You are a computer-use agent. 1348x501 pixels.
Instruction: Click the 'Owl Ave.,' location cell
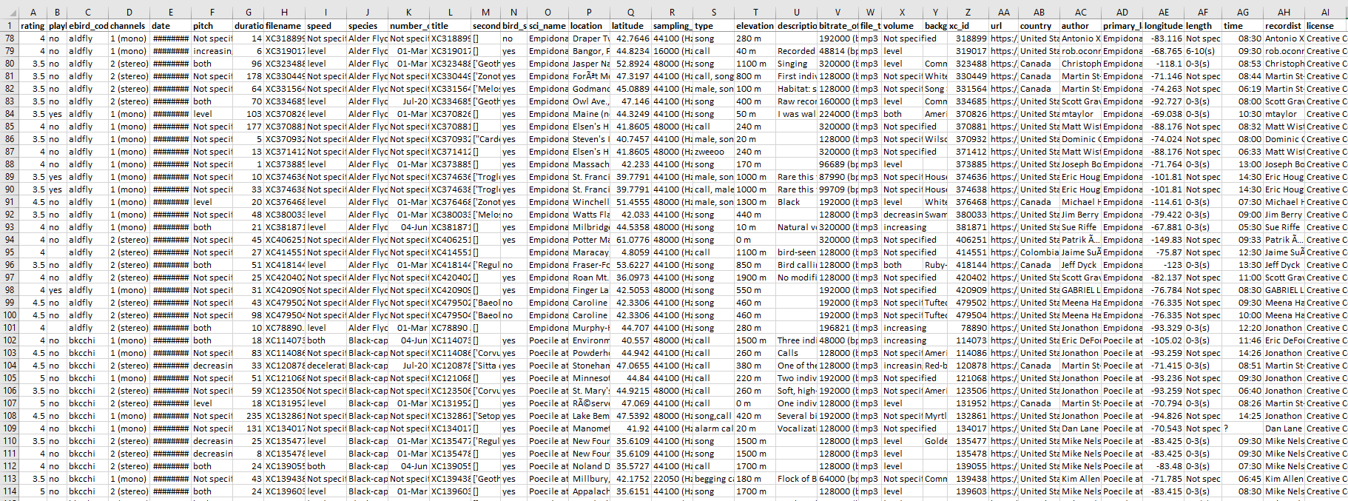589,101
